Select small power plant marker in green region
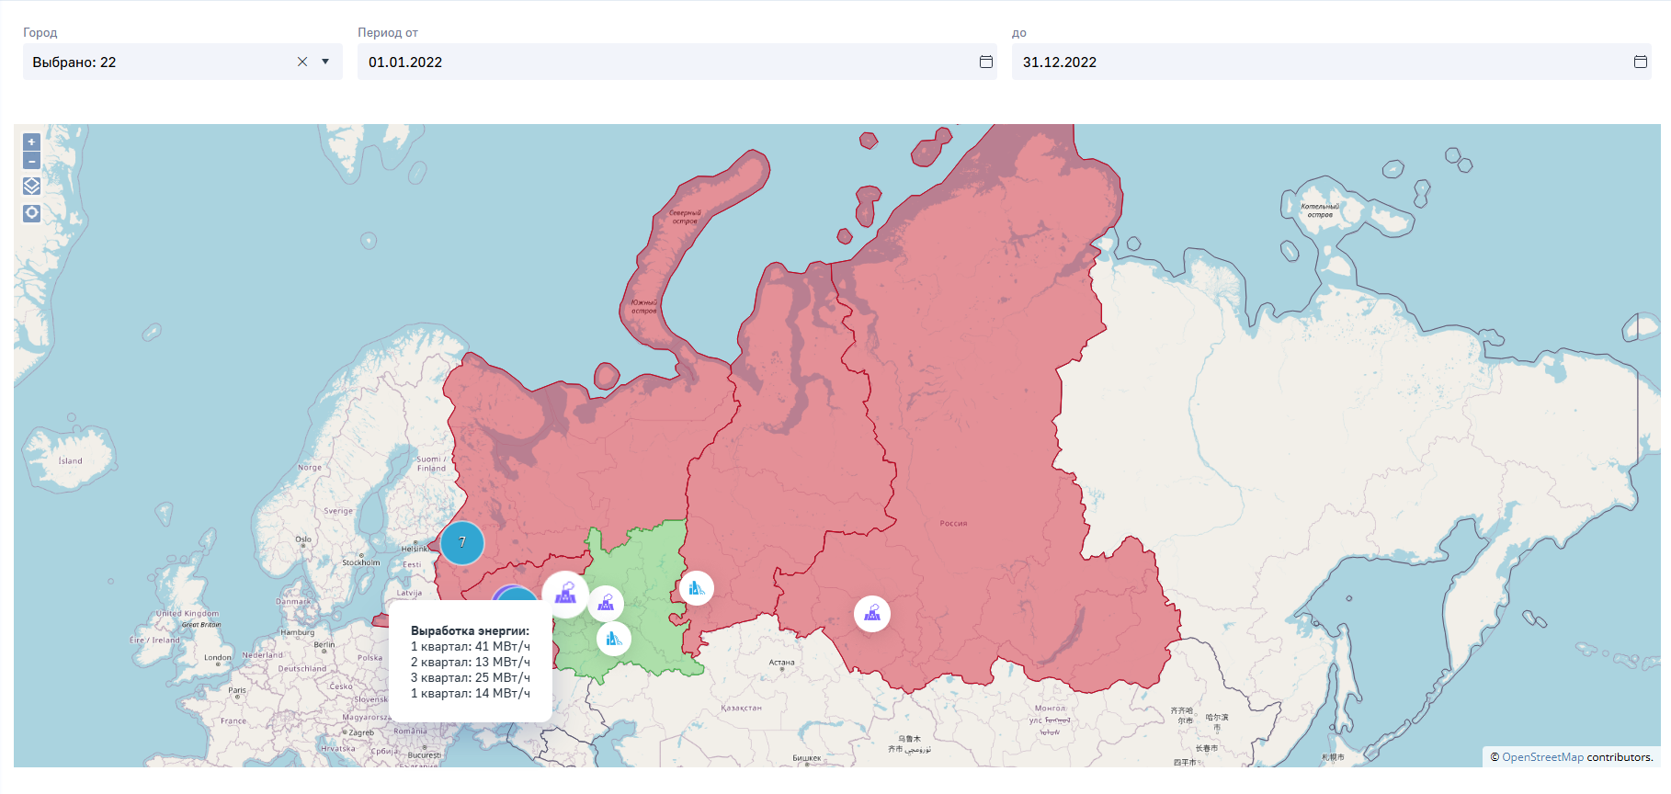This screenshot has height=794, width=1671. coord(606,603)
